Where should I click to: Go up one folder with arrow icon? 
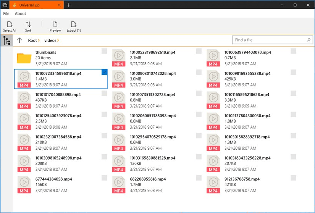click(19, 40)
